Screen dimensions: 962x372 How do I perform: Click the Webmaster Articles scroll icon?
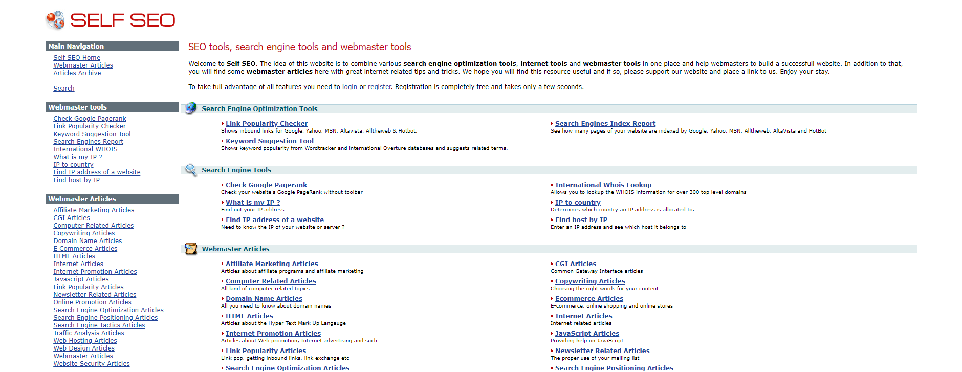[x=191, y=249]
